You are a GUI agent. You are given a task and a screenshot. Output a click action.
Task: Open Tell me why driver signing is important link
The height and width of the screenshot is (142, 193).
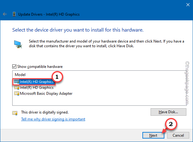(53, 119)
